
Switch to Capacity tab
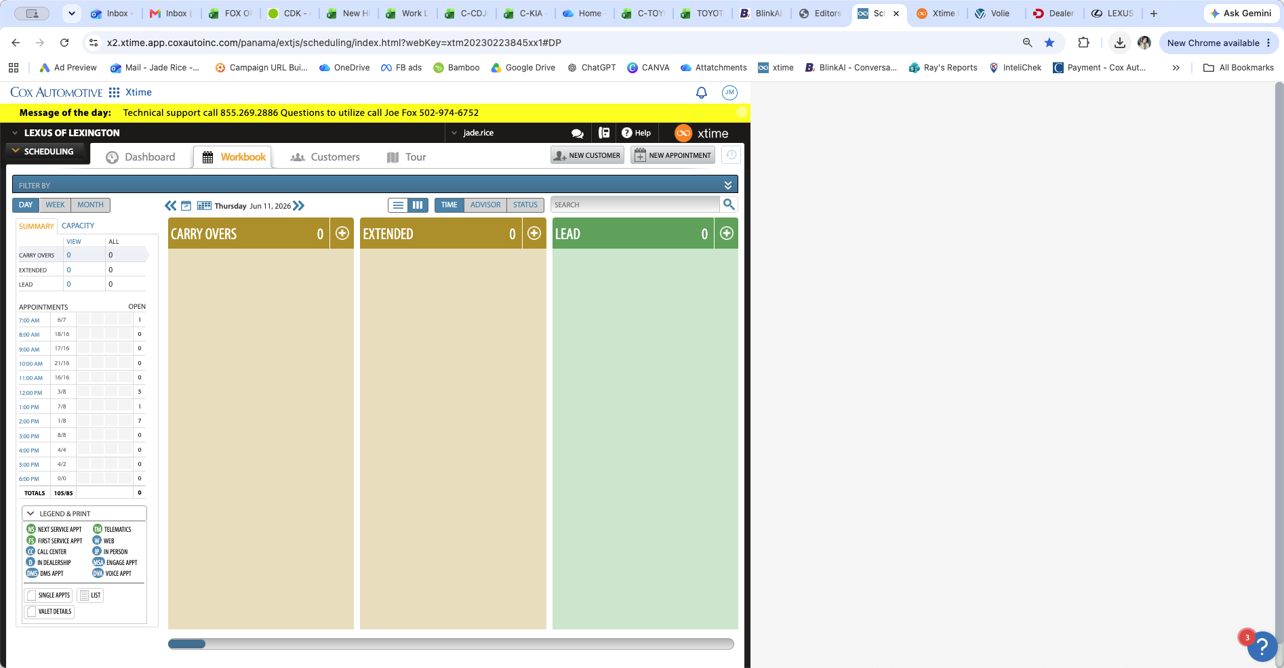[78, 226]
